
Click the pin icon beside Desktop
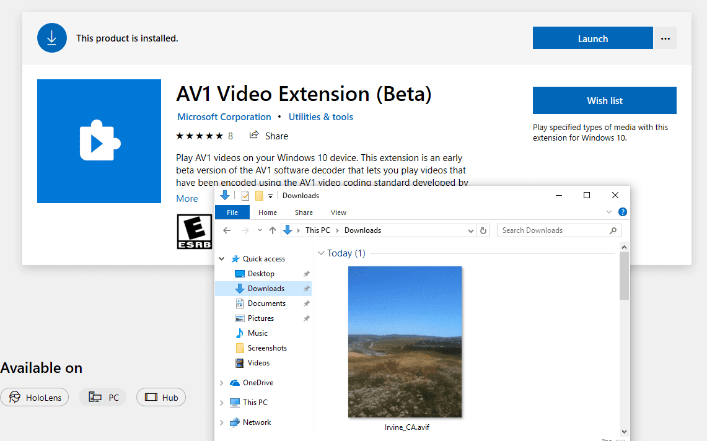click(306, 274)
